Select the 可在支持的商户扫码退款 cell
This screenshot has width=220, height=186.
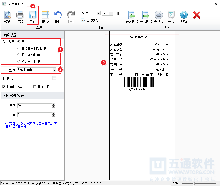(147, 75)
